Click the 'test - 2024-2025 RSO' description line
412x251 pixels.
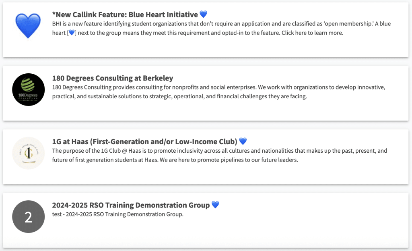[x=118, y=214]
